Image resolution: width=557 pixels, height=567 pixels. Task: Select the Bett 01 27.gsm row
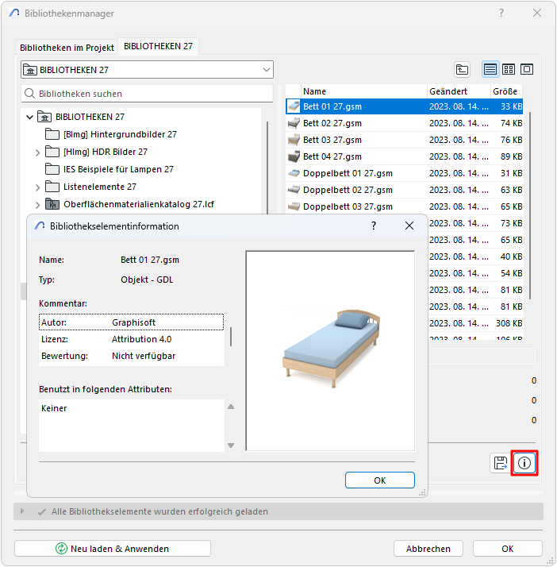click(404, 106)
